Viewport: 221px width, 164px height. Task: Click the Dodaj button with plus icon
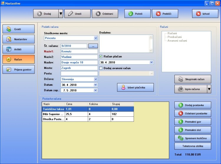tap(46, 14)
